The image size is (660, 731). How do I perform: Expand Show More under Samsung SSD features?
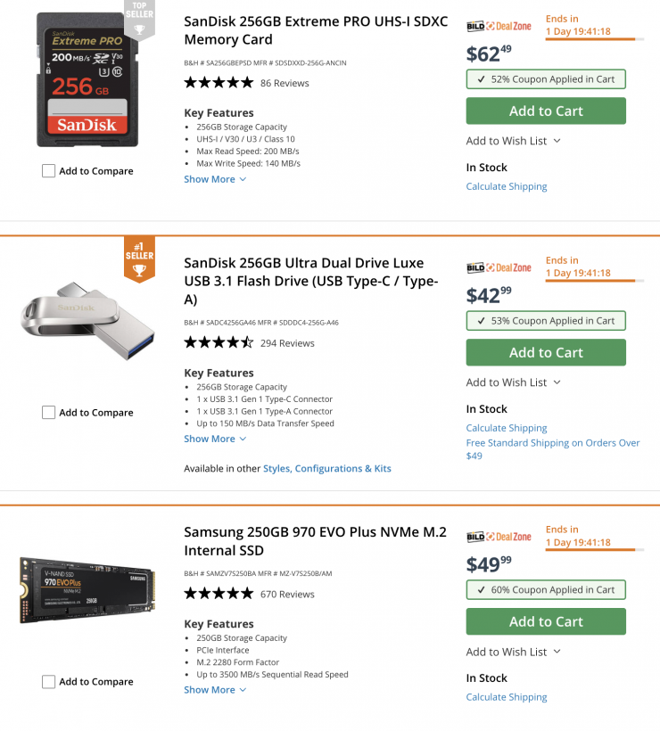coord(215,690)
